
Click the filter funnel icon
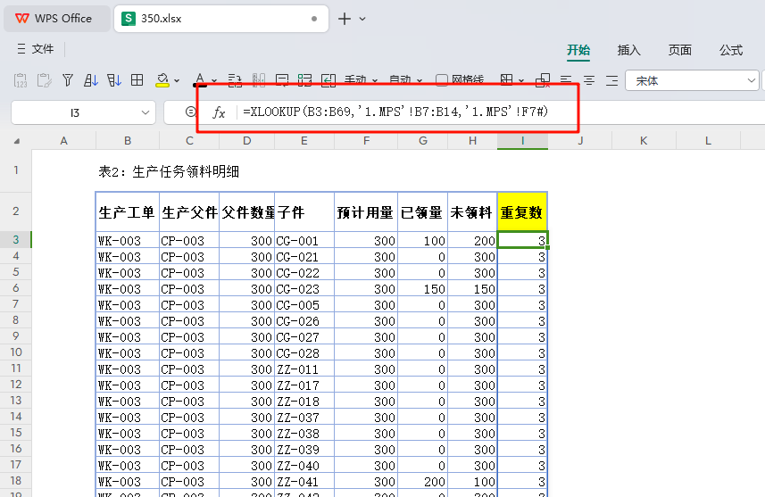68,80
